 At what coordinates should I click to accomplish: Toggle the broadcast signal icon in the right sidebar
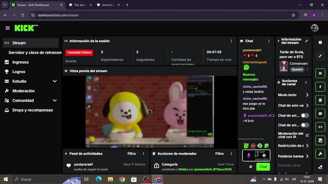click(320, 127)
